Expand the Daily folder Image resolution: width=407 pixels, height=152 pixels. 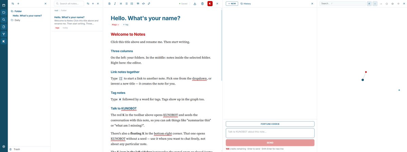(x=16, y=20)
